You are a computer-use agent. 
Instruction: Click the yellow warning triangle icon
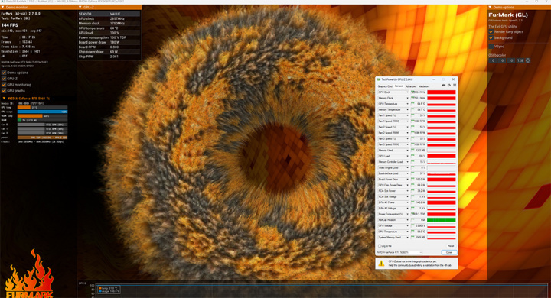click(381, 264)
